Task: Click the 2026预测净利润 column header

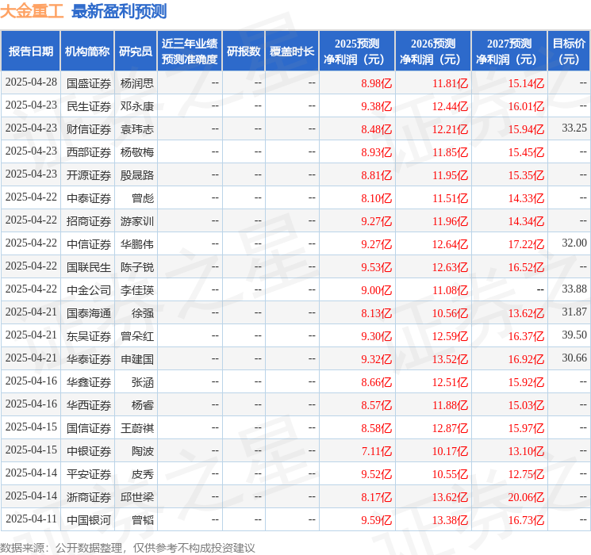Action: coord(433,52)
